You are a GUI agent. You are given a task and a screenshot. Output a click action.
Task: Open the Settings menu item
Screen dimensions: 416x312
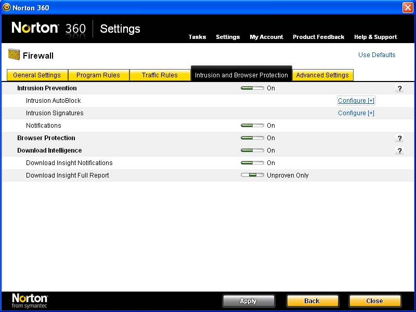228,37
